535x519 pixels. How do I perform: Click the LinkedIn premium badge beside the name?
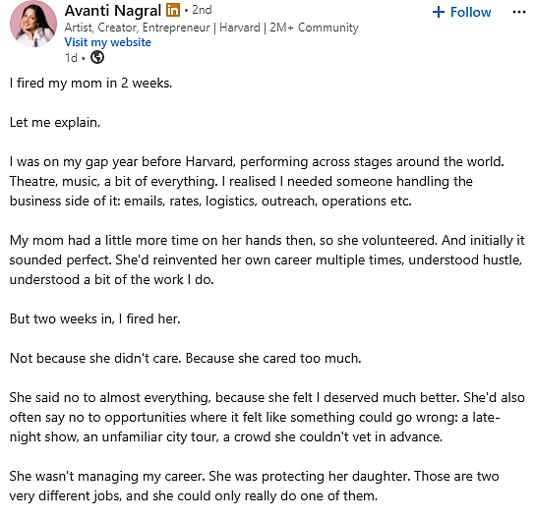173,10
